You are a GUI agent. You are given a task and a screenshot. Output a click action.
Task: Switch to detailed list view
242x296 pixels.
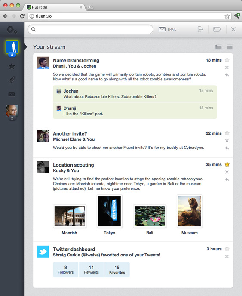coord(218,47)
